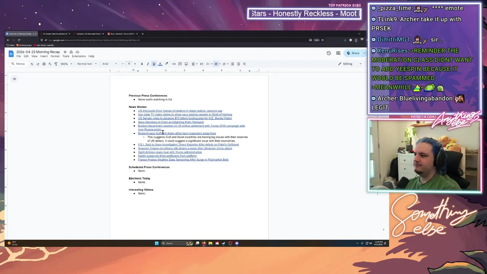
Task: Open the Insert menu
Action: [44, 56]
